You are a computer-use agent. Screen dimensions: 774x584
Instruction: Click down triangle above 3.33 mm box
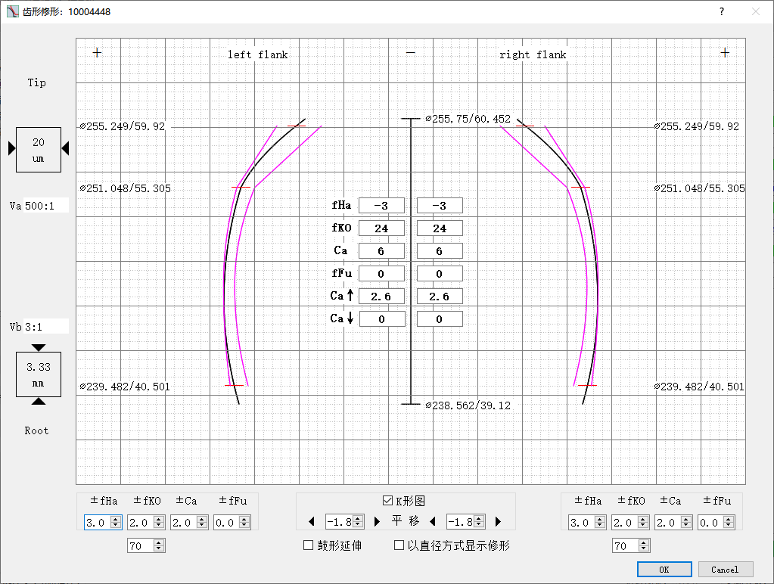coord(39,347)
